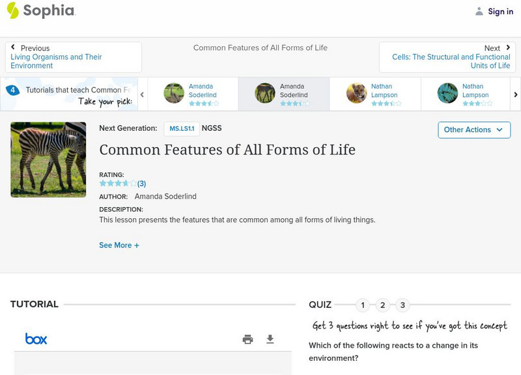Image resolution: width=521 pixels, height=375 pixels.
Task: Select quiz step 2 circle
Action: point(382,304)
